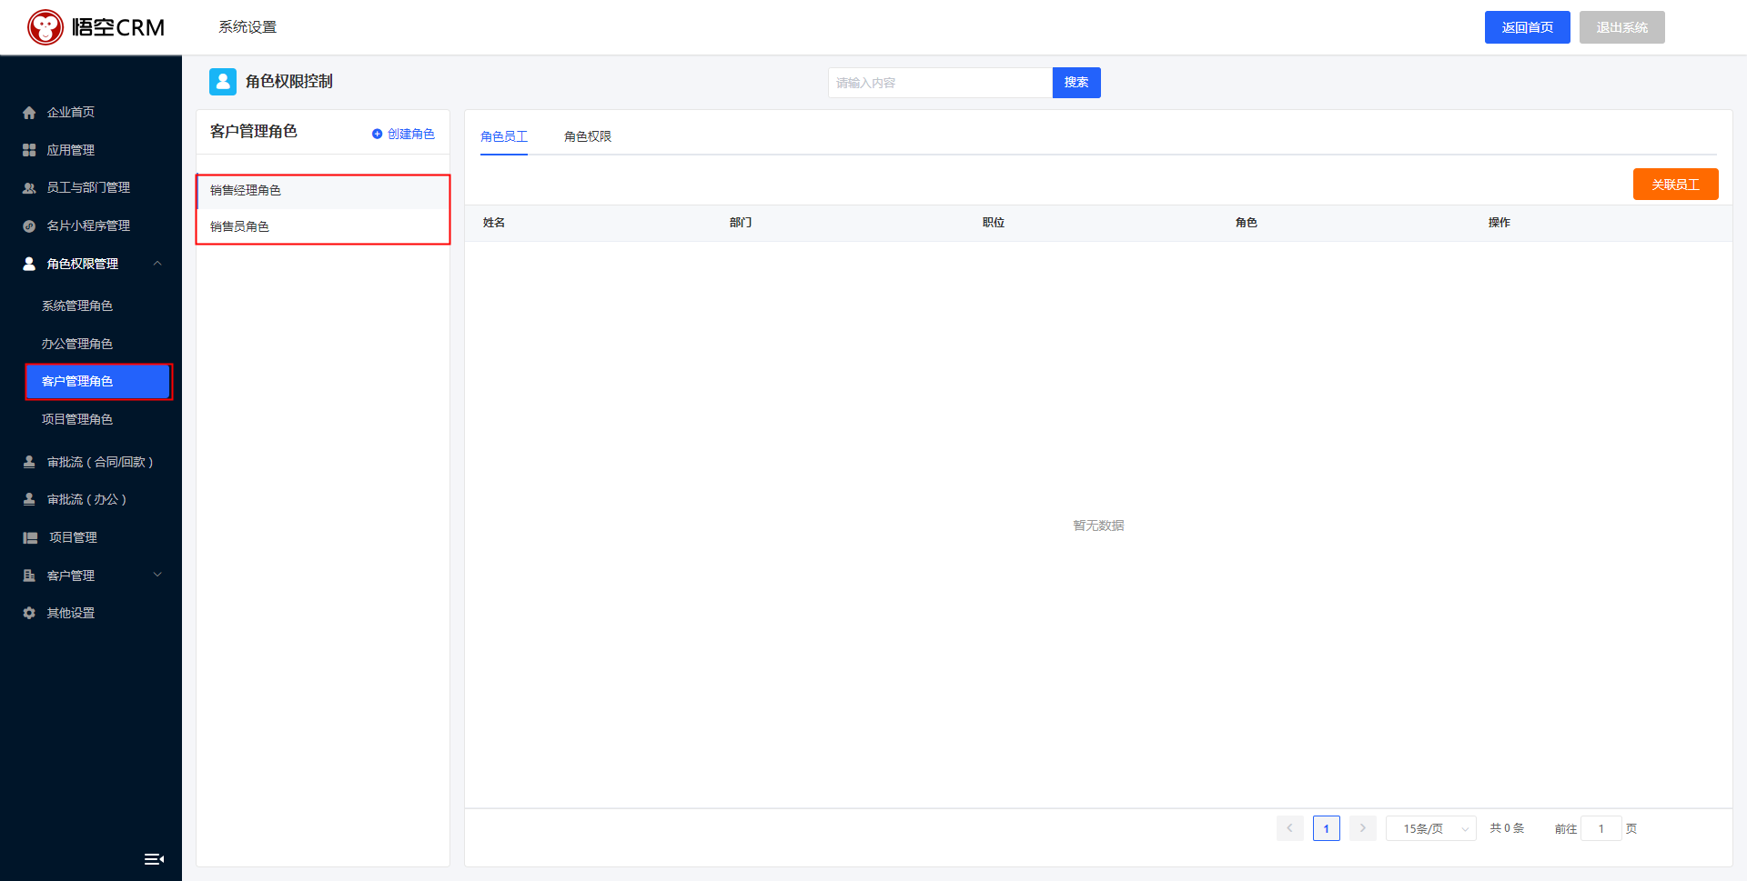Click the 关联员工 button
Image resolution: width=1747 pixels, height=881 pixels.
1675,184
